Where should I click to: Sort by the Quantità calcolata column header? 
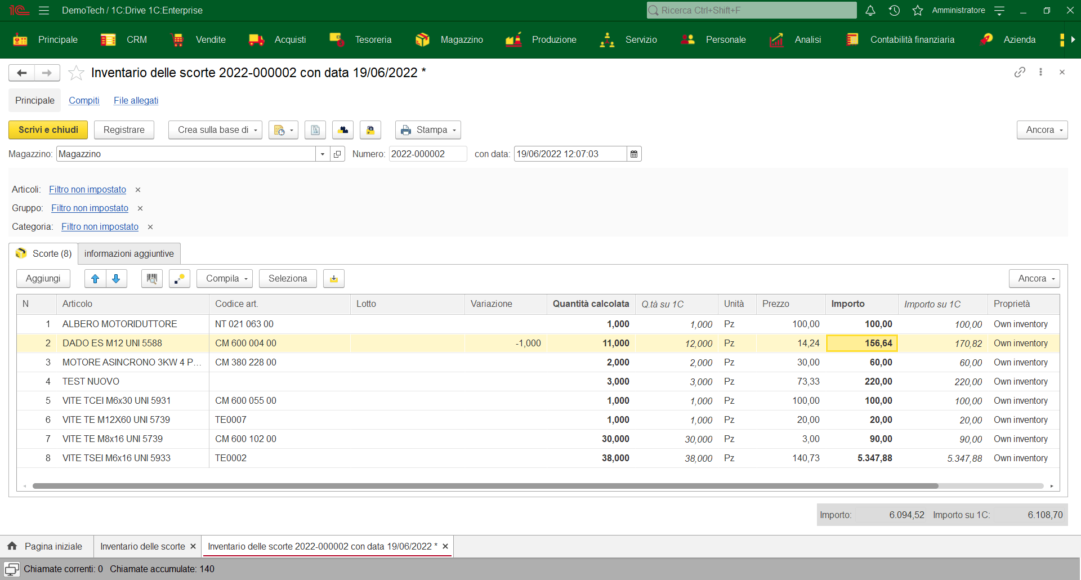coord(591,304)
